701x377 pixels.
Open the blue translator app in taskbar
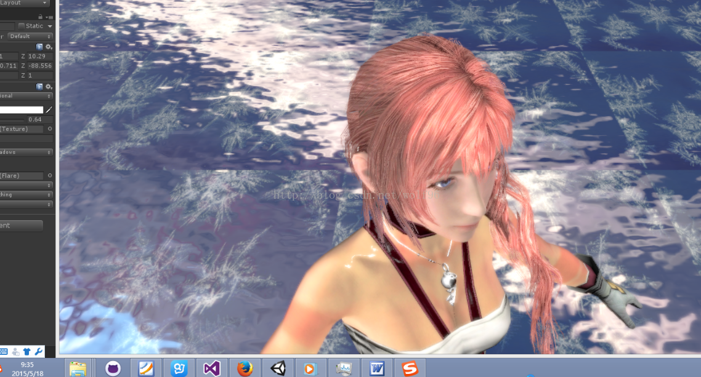click(179, 368)
